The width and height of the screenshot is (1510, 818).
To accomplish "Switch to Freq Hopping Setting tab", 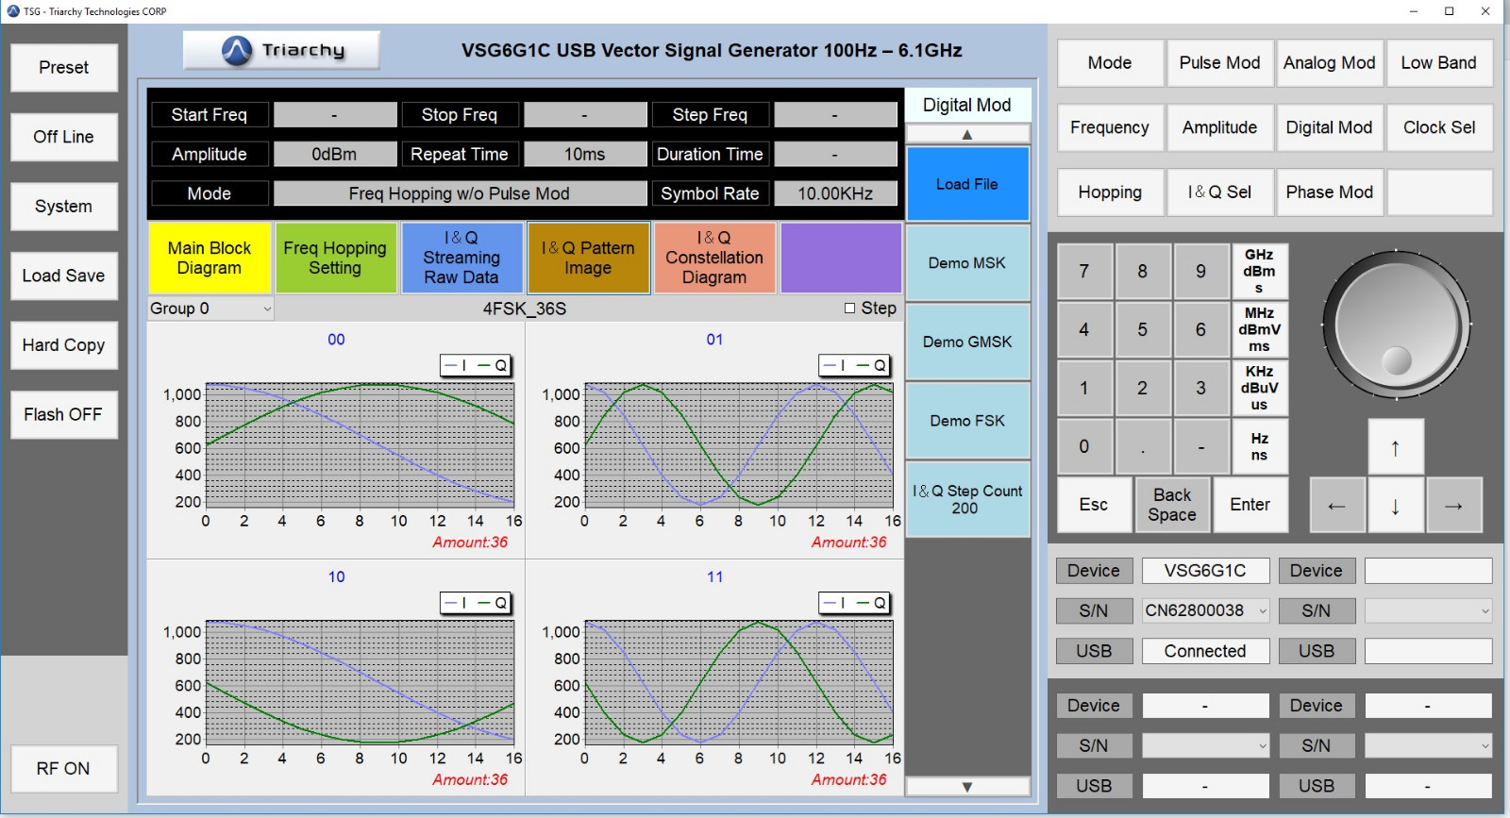I will [x=335, y=258].
